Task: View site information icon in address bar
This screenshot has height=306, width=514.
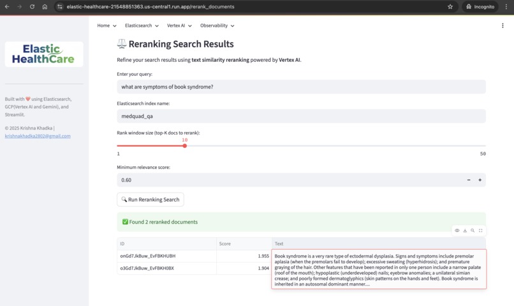Action: (59, 6)
